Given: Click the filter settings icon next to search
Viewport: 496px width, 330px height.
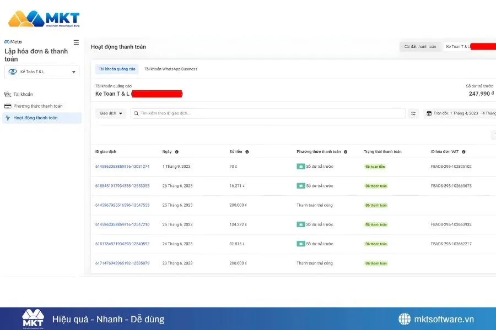Looking at the screenshot, I should (414, 113).
